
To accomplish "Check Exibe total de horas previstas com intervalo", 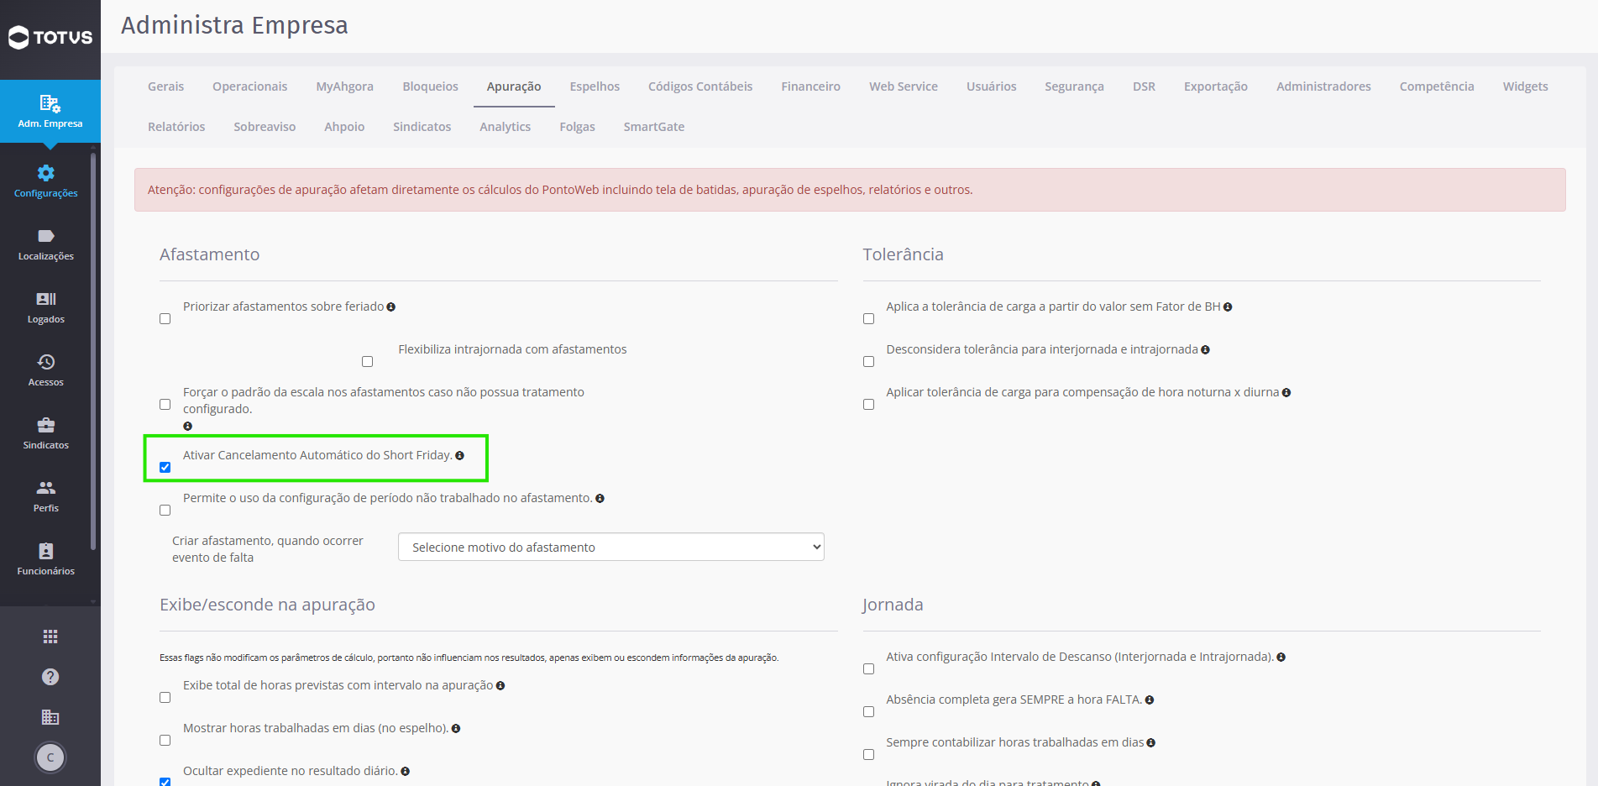I will click(165, 698).
